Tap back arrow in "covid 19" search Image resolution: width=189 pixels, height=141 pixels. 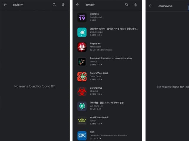pos(5,5)
